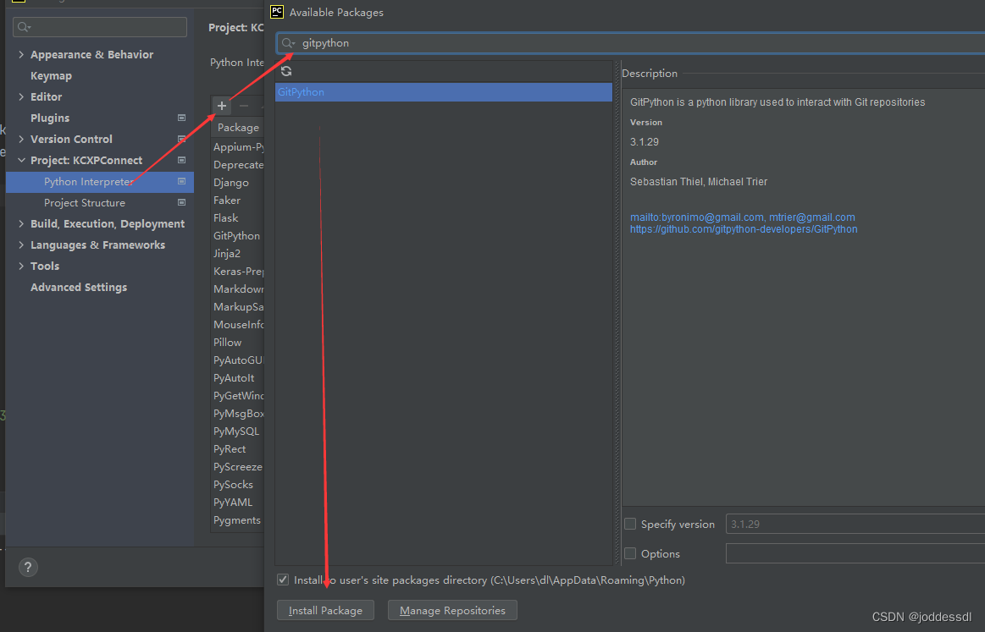Expand Appearance & Behavior settings
Viewport: 985px width, 632px height.
(x=21, y=55)
